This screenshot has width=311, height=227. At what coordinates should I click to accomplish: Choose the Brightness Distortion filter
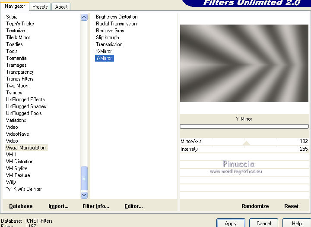[x=117, y=17]
